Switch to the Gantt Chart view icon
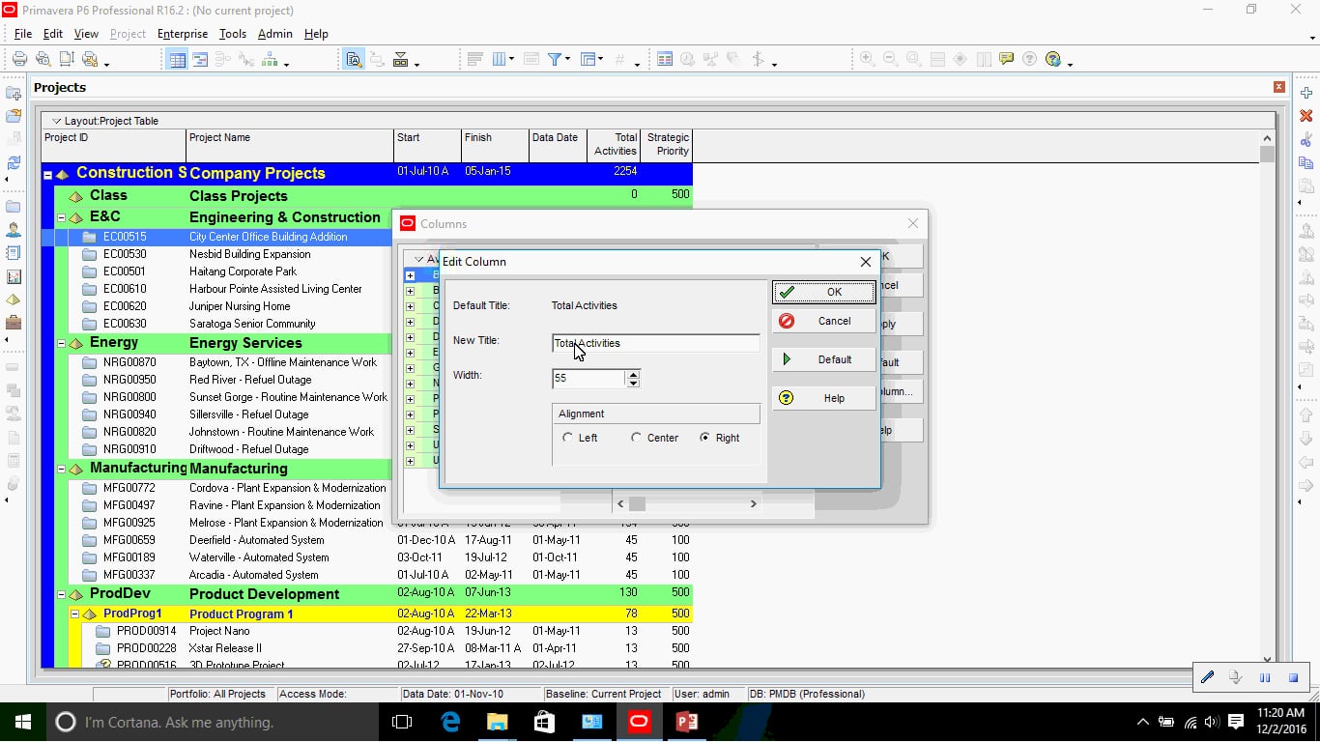This screenshot has width=1320, height=742. 200,59
